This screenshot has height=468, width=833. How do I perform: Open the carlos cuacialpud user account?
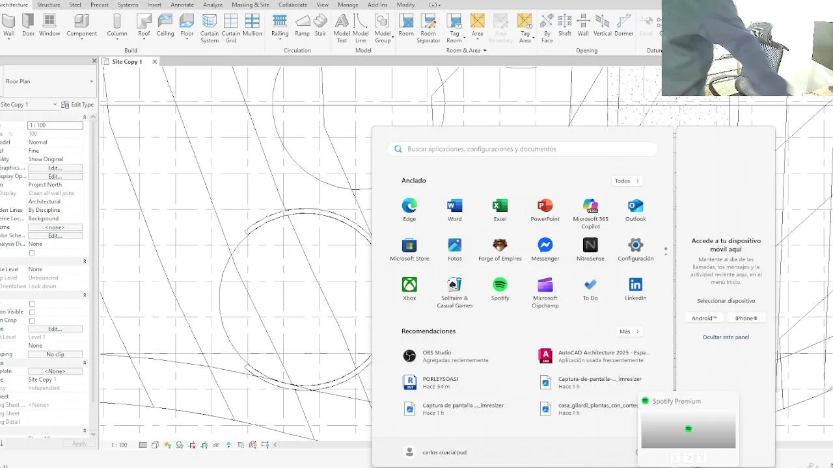435,452
